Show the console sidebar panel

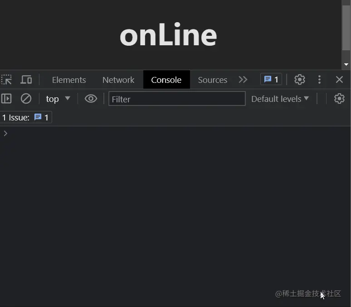tap(6, 99)
